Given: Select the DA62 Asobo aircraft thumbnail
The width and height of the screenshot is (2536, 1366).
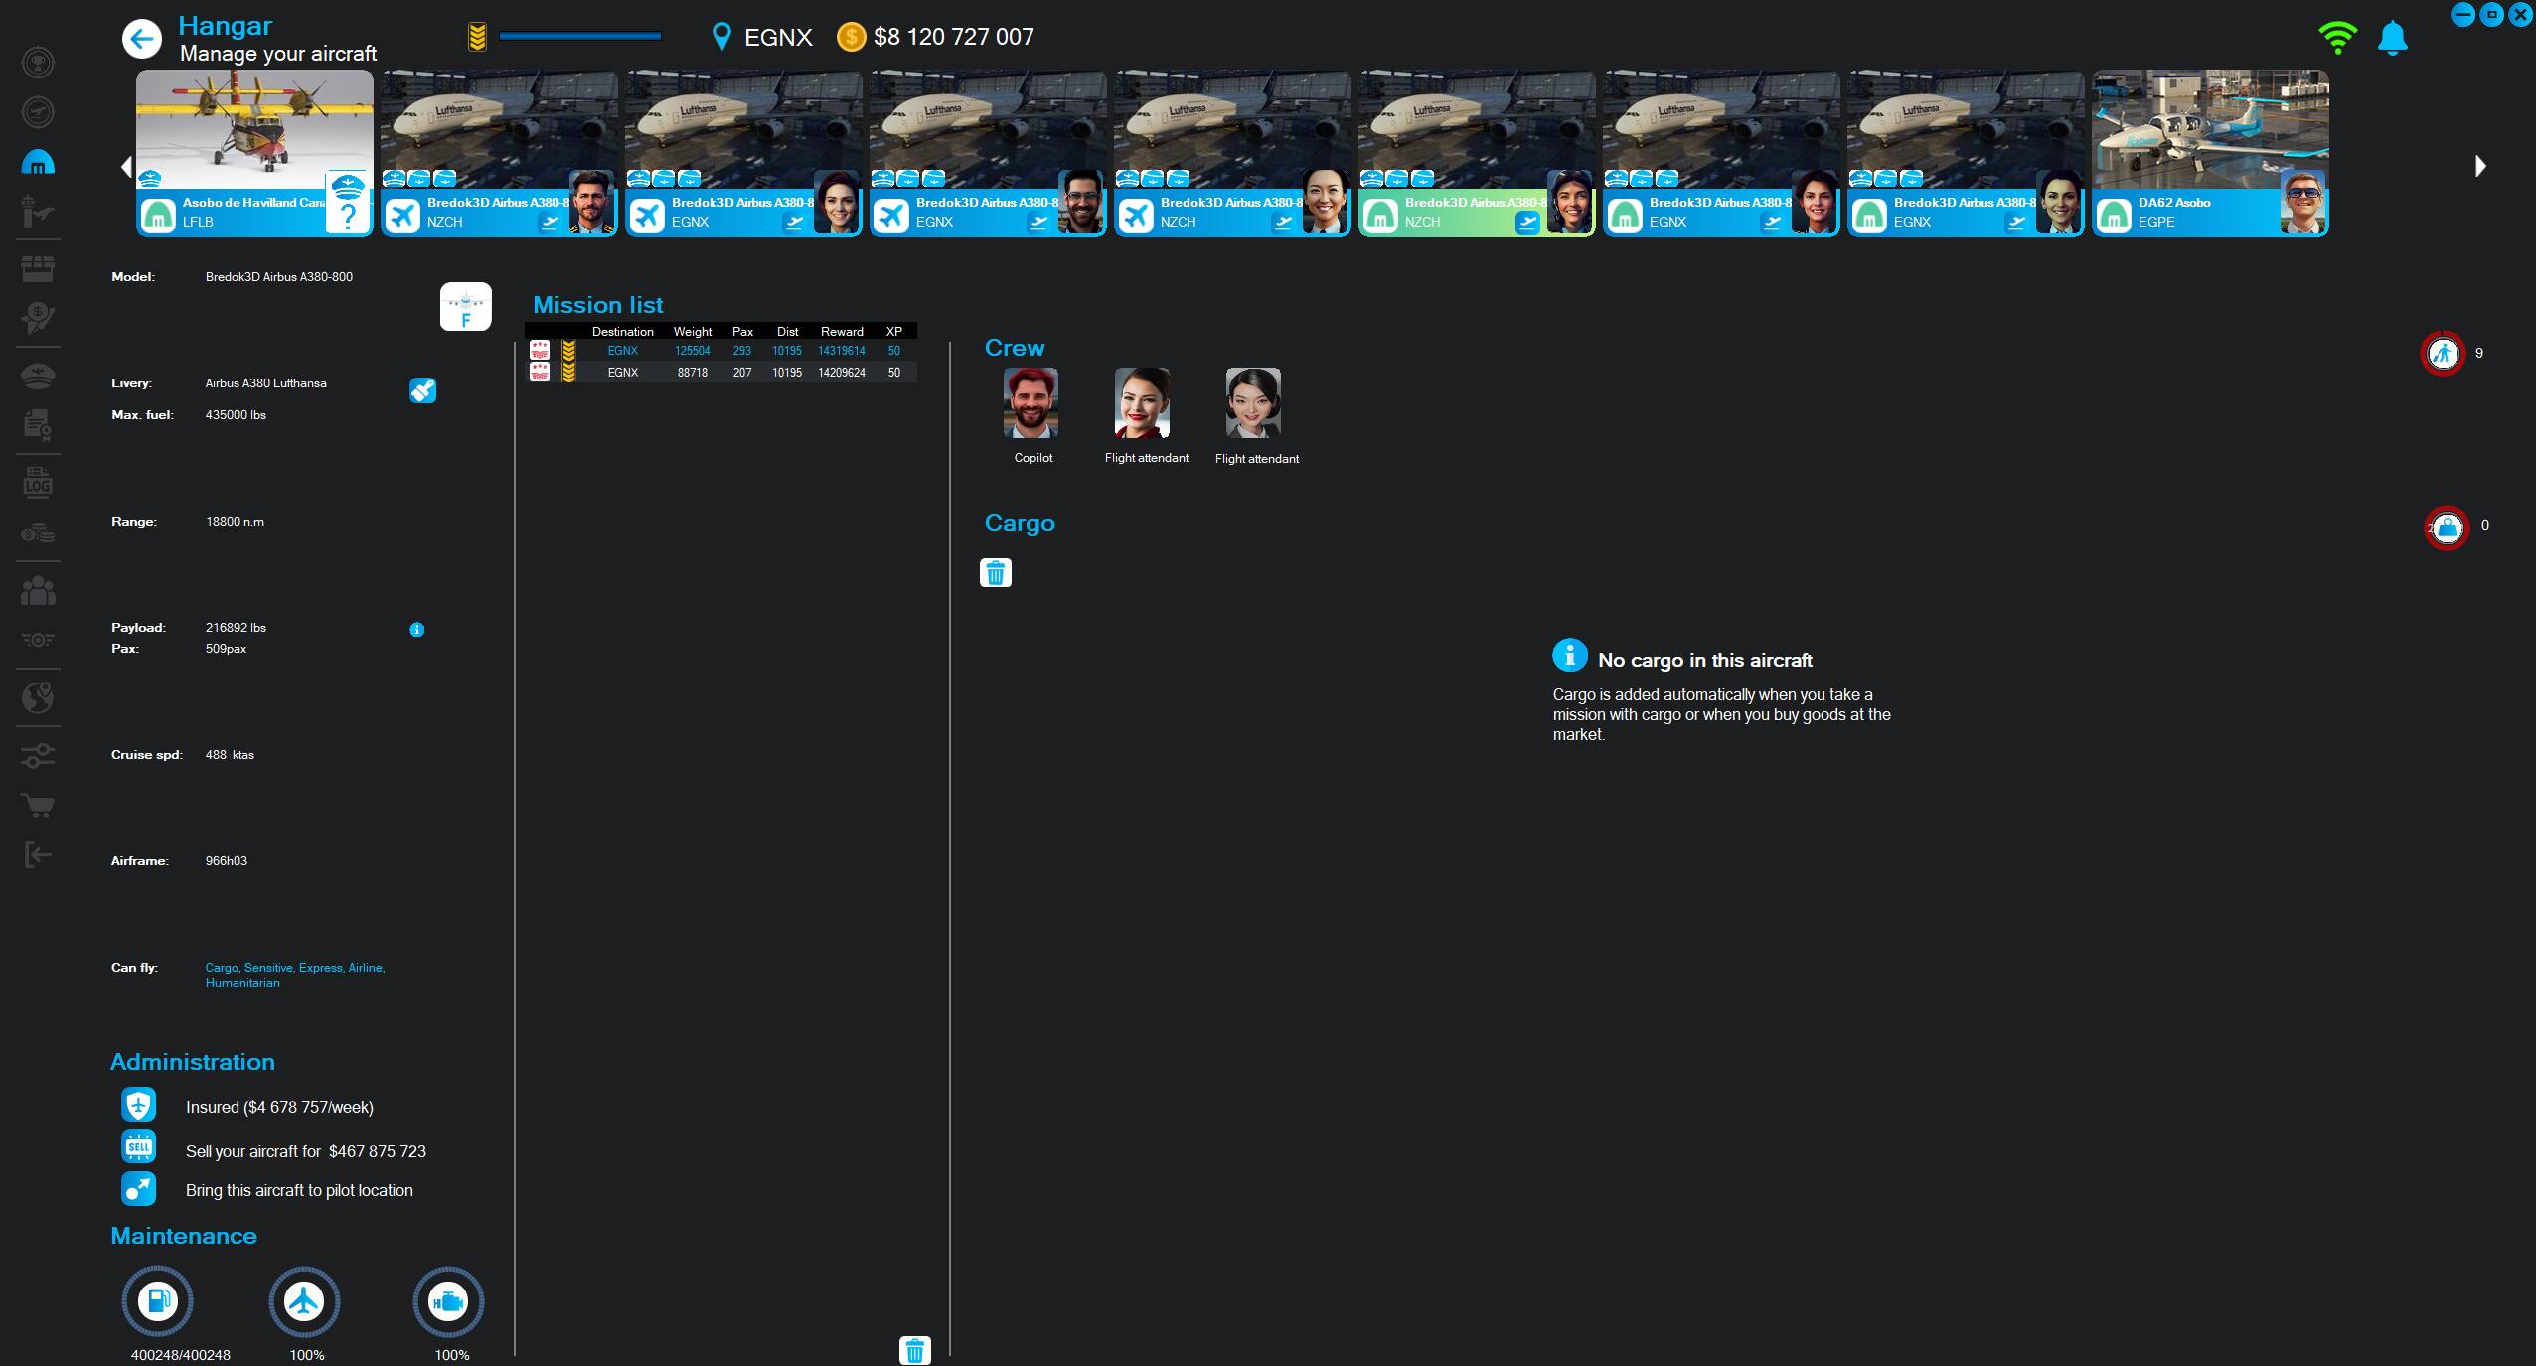Looking at the screenshot, I should point(2209,153).
